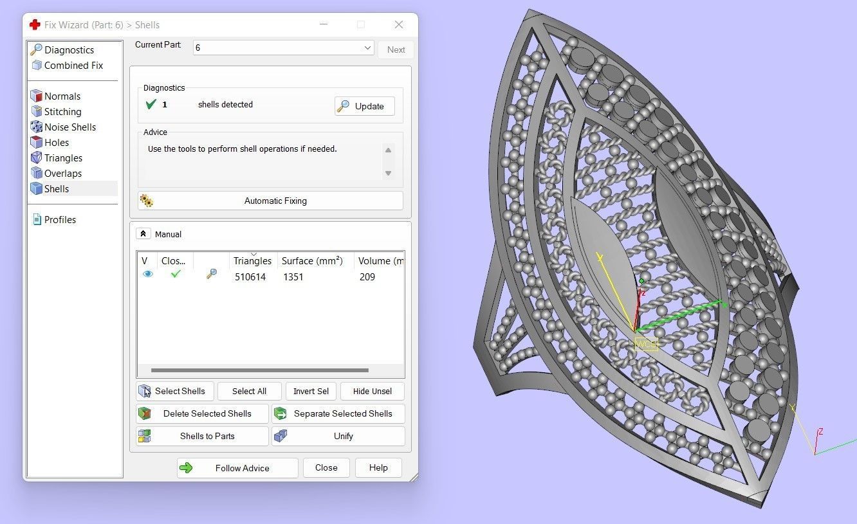Collapse the Manual section
The image size is (857, 524).
(x=143, y=234)
